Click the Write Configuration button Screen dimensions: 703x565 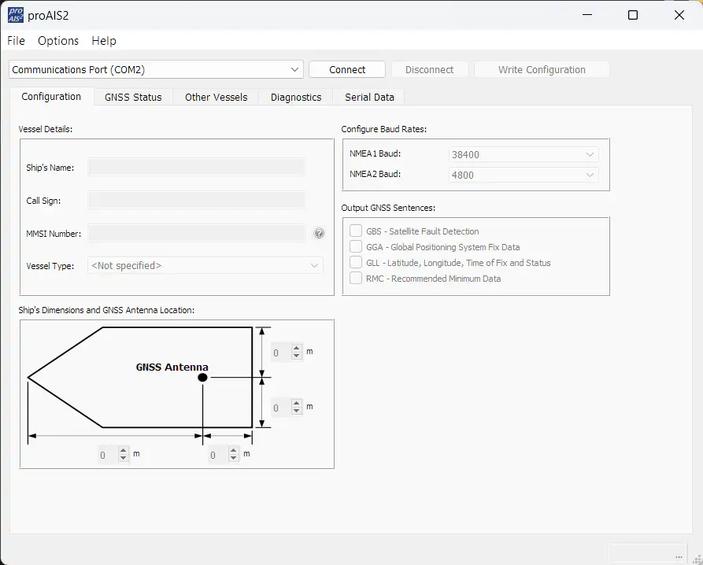[x=542, y=69]
